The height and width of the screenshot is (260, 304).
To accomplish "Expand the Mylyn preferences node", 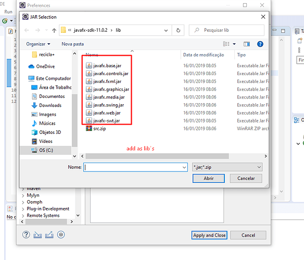I will (x=23, y=195).
